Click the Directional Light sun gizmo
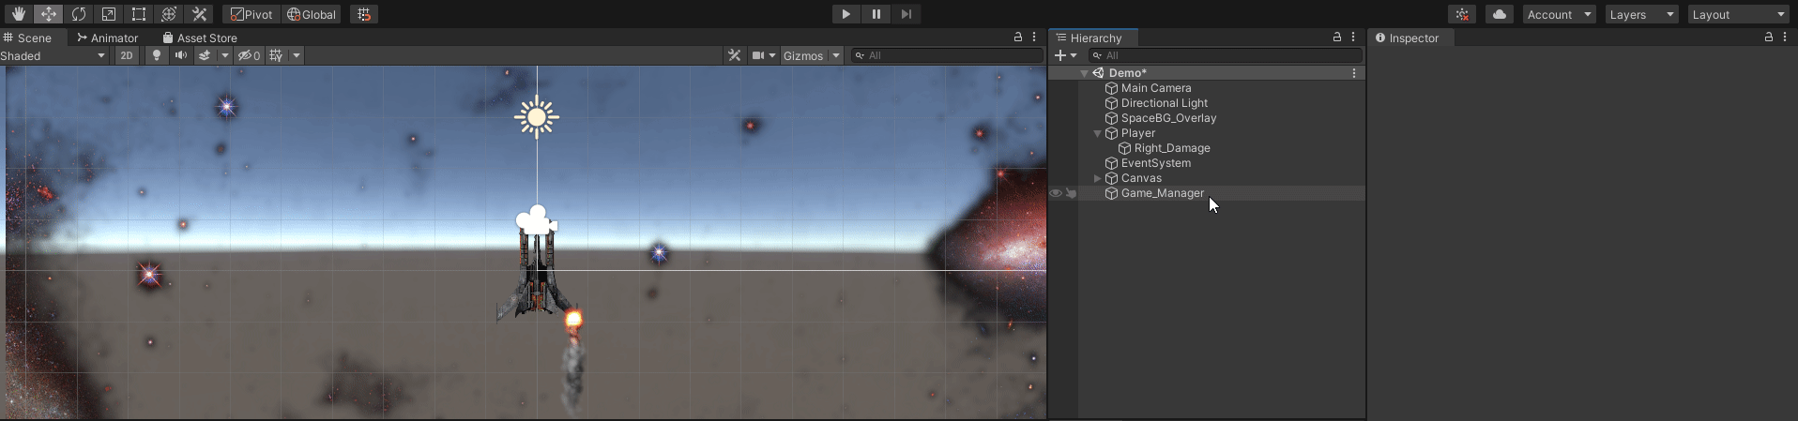 coord(537,117)
